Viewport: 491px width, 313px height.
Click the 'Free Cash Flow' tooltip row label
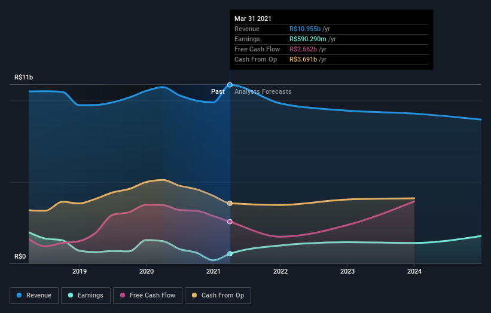click(x=257, y=49)
